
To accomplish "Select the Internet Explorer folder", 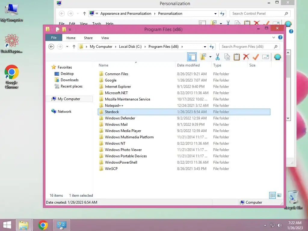I will tap(184, 86).
